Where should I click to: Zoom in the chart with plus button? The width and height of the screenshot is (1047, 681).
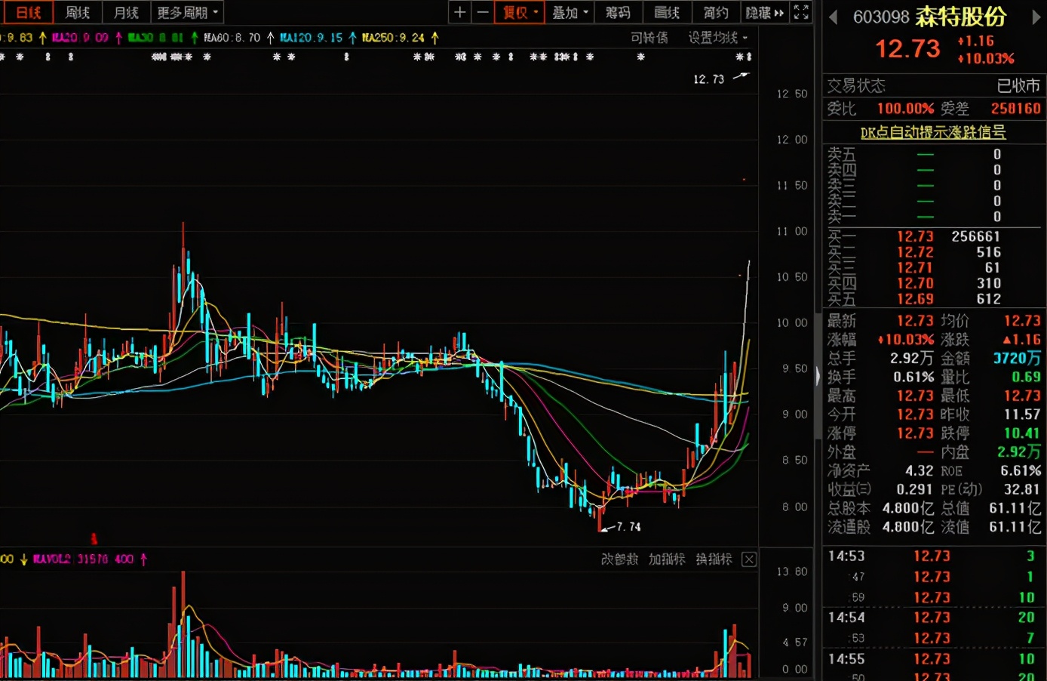[459, 12]
